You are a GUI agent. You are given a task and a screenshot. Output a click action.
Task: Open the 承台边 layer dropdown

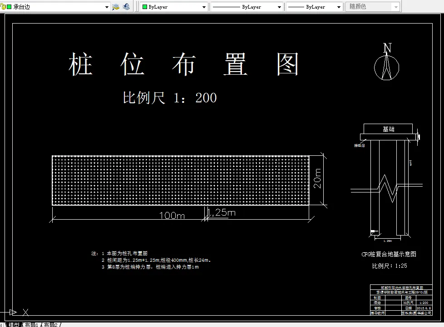[107, 7]
